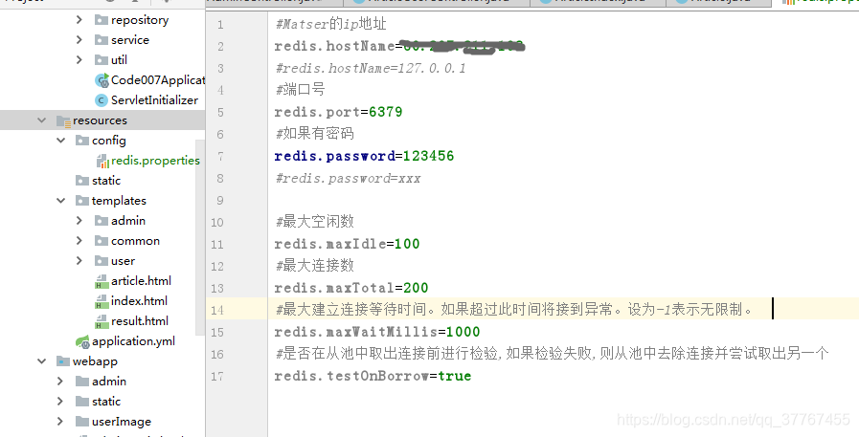Click the redis.properties file icon

point(102,161)
